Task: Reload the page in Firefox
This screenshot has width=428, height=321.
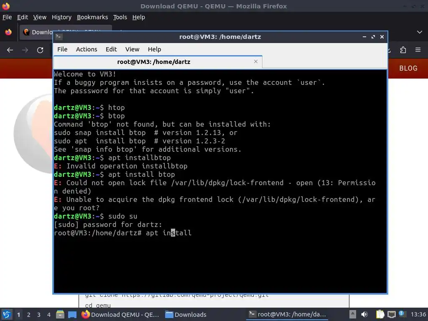Action: [40, 50]
